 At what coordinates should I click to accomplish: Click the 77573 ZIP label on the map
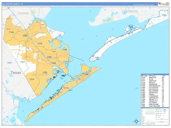click(25, 36)
